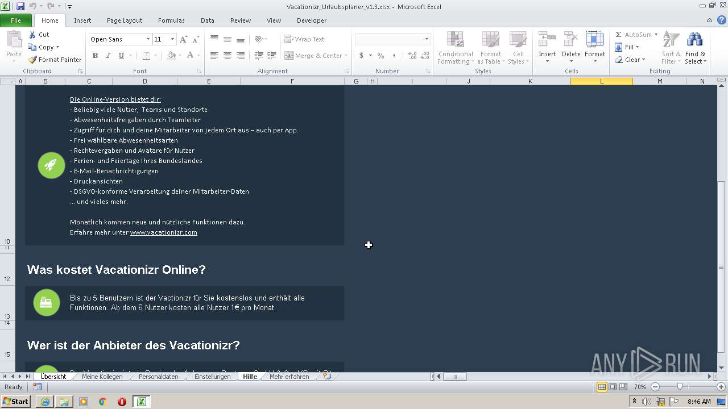
Task: Switch to the Data ribbon tab
Action: point(208,20)
